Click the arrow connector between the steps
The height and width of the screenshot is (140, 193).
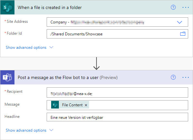click(96, 64)
